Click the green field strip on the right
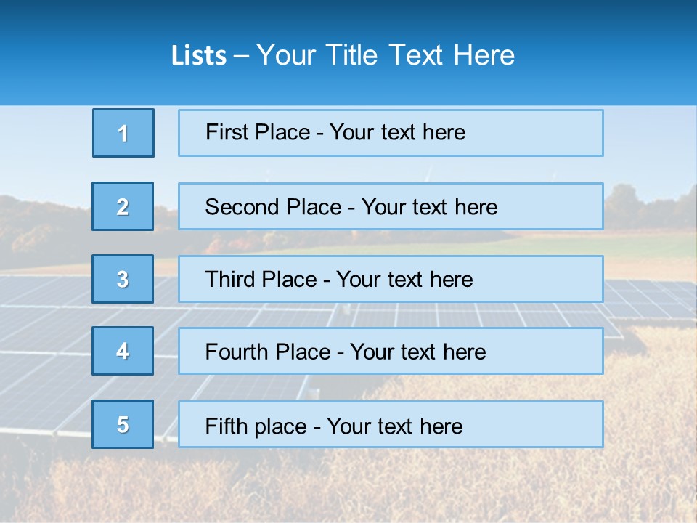 [x=646, y=246]
